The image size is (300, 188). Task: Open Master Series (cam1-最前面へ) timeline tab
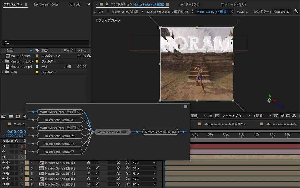(224, 124)
